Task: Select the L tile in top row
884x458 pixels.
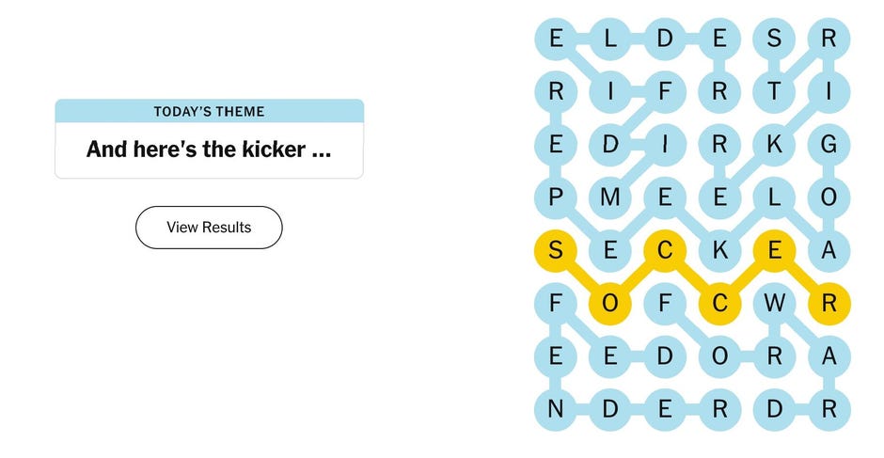Action: [x=610, y=39]
